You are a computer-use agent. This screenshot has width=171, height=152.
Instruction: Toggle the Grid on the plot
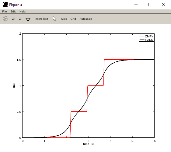pos(73,19)
